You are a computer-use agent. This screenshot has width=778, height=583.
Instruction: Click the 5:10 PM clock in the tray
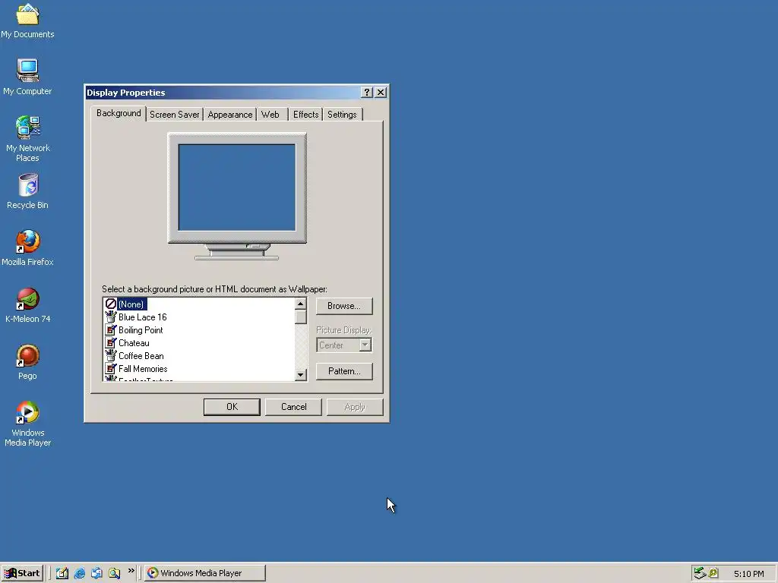click(x=748, y=574)
